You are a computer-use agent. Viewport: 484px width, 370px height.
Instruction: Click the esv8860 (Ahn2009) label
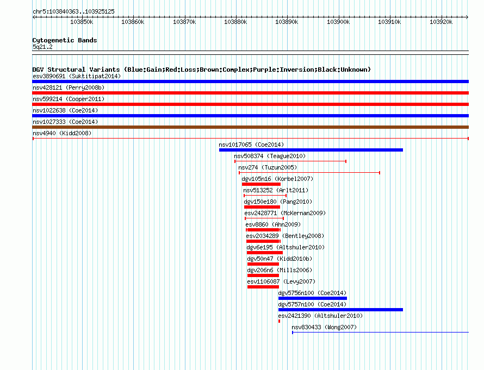click(x=273, y=224)
